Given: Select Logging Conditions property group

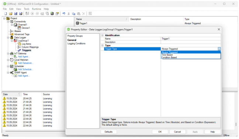Looking at the screenshot, I should [x=76, y=44].
